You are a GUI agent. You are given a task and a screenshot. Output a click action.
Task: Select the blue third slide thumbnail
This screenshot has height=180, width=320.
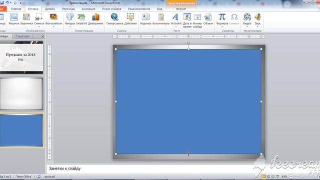(x=21, y=130)
